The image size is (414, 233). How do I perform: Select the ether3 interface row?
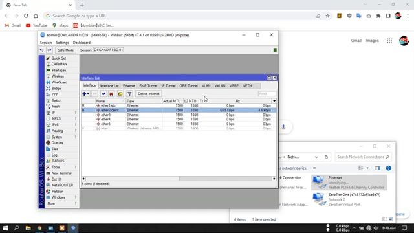179,115
